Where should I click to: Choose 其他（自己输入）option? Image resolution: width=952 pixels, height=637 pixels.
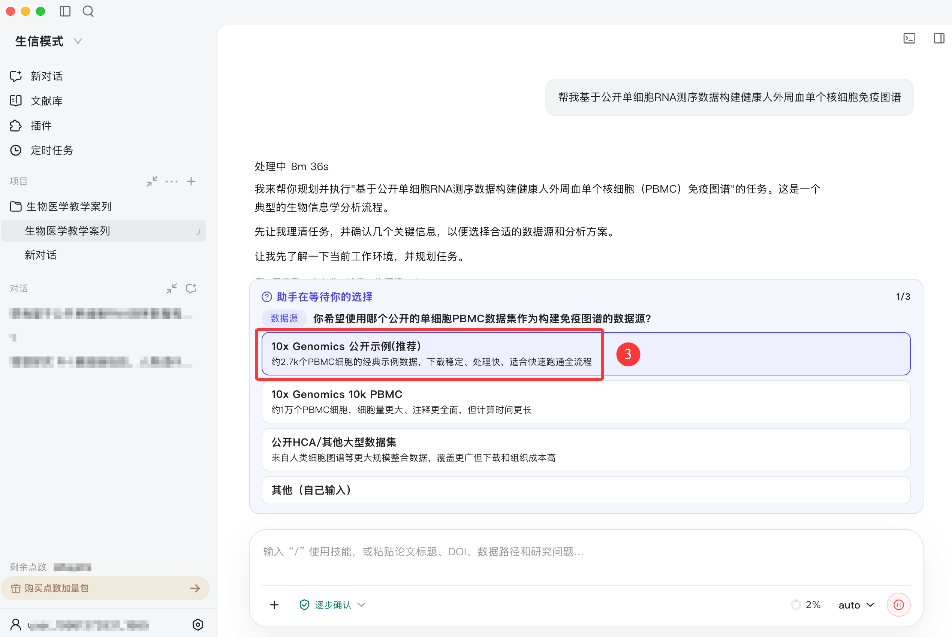pos(586,490)
